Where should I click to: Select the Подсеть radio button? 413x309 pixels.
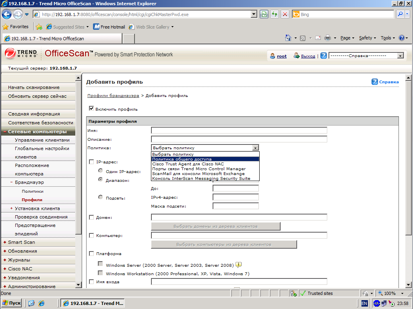coord(100,197)
